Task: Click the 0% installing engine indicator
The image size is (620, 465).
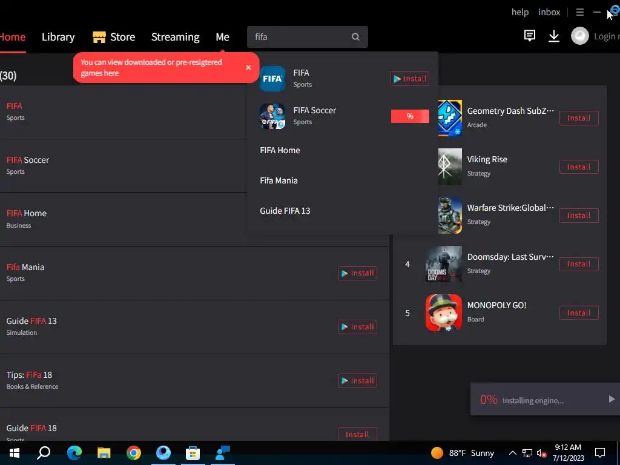Action: tap(489, 400)
